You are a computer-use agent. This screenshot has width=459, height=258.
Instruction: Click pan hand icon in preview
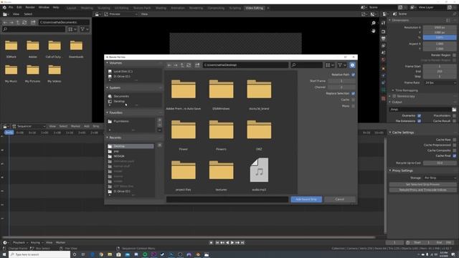(374, 30)
